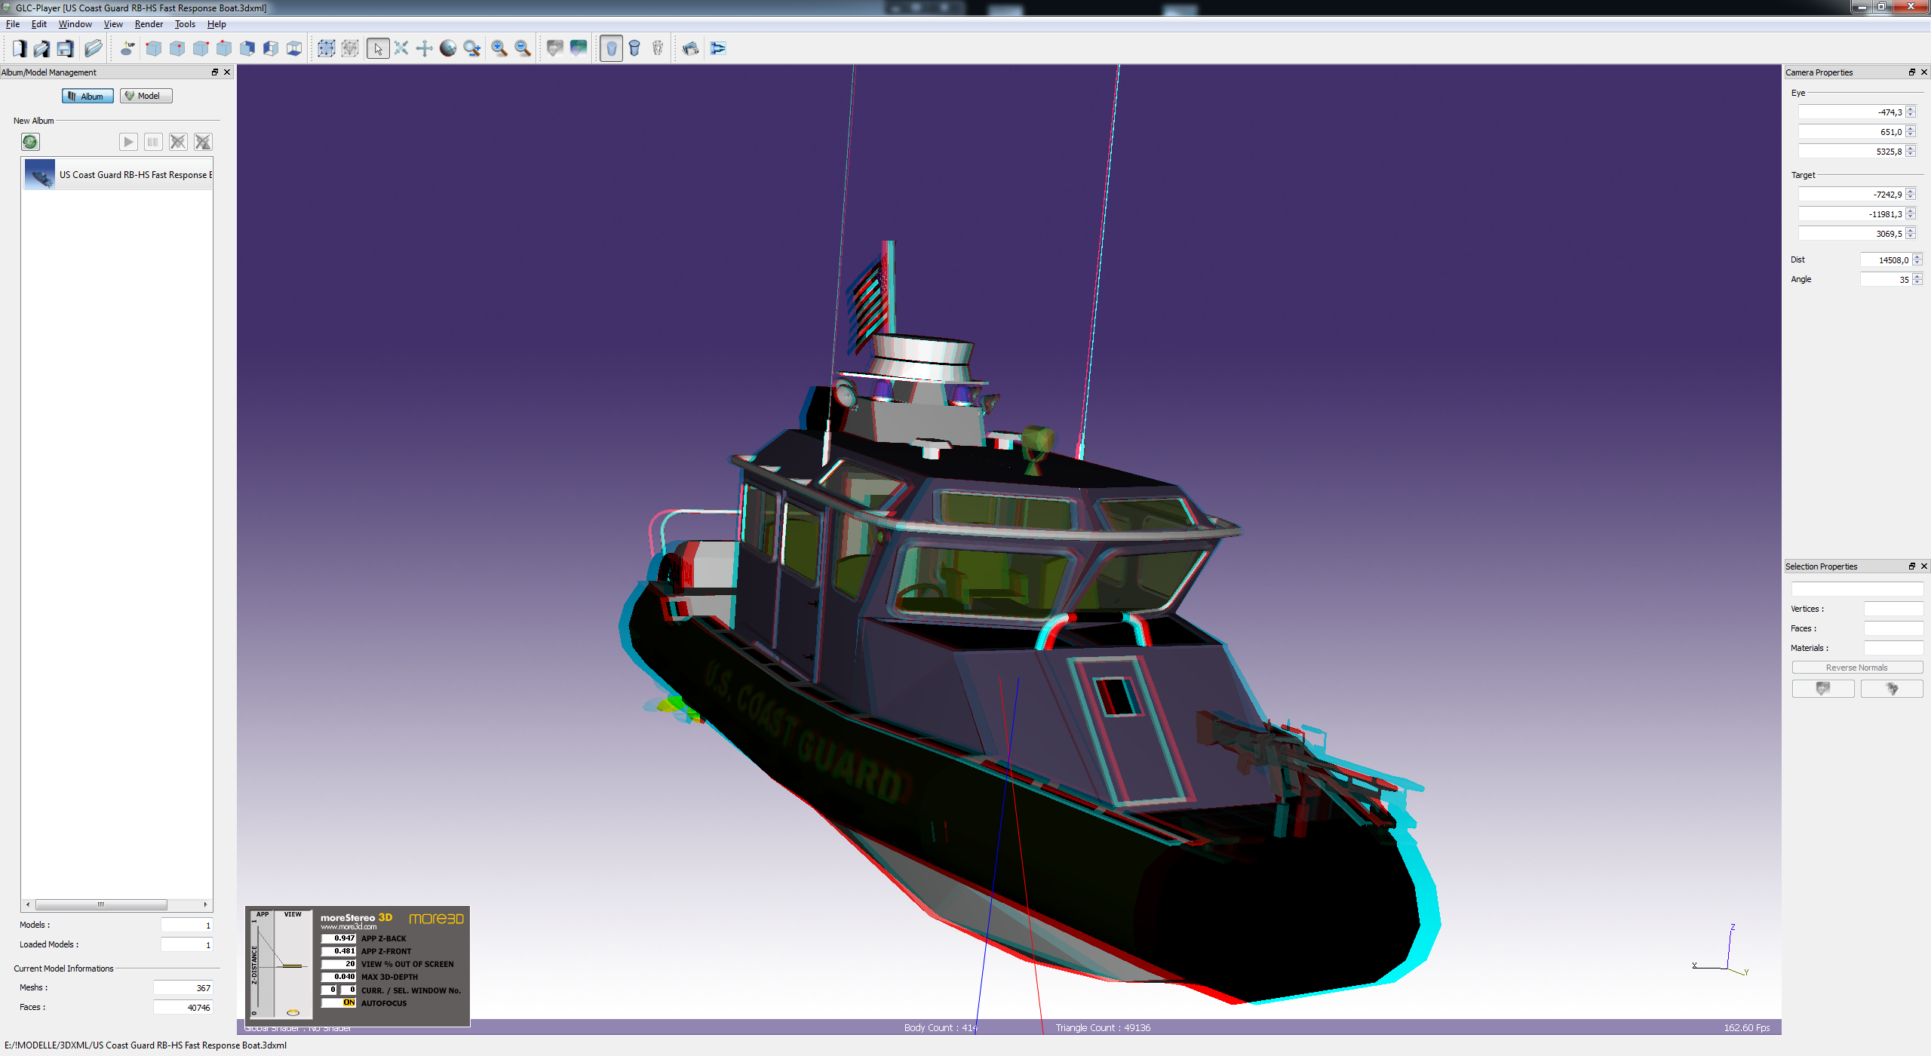This screenshot has height=1056, width=1931.
Task: Click the select-all bounding box icon
Action: [326, 49]
